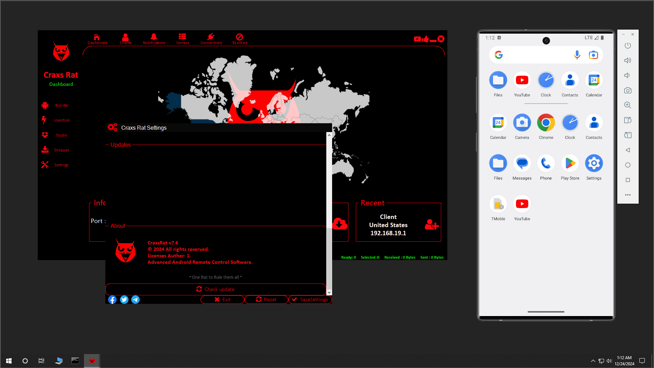Screen dimensions: 654x368
Task: Click the settings dialog scroll-up arrow
Action: [x=329, y=135]
